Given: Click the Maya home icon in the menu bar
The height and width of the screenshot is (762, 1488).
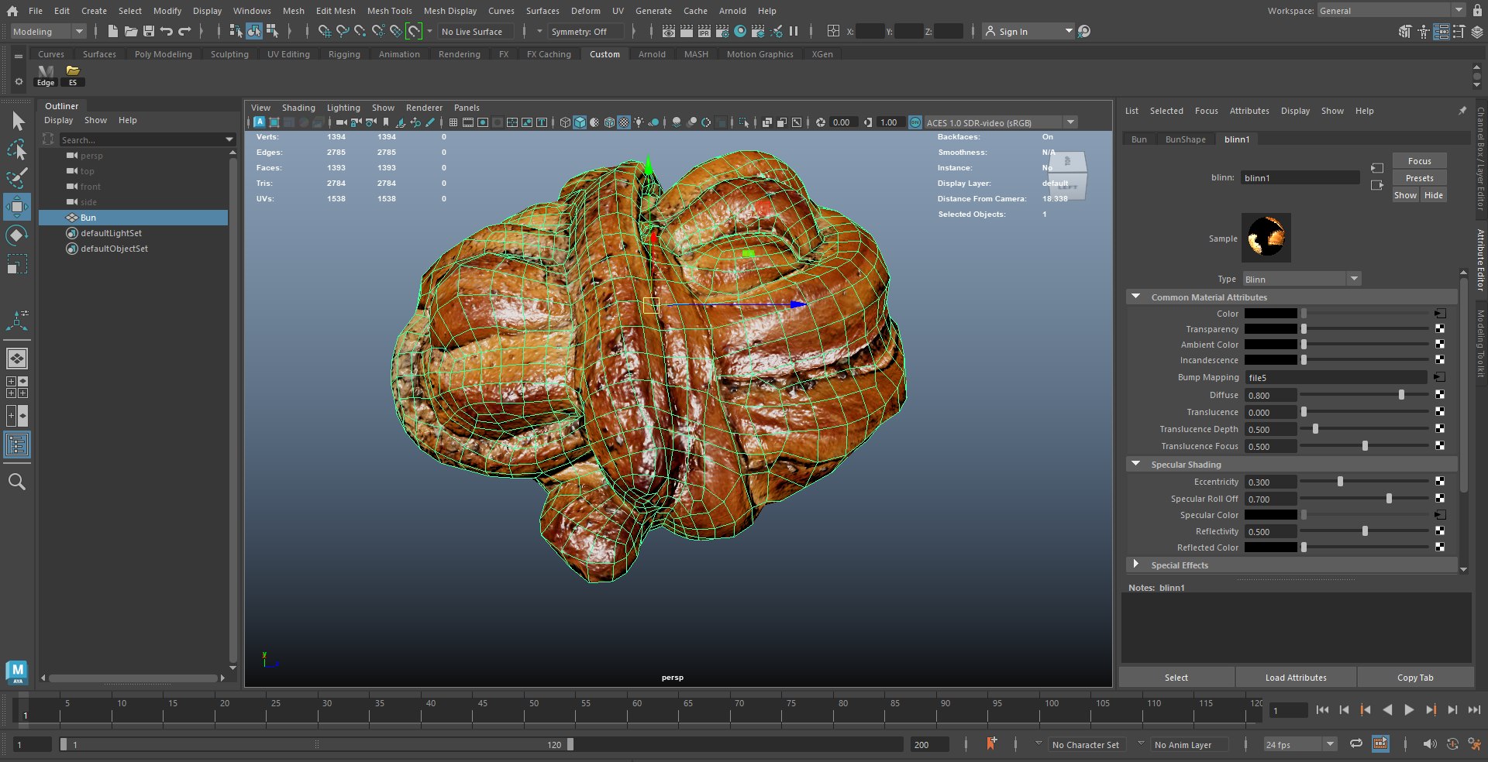Looking at the screenshot, I should [12, 11].
